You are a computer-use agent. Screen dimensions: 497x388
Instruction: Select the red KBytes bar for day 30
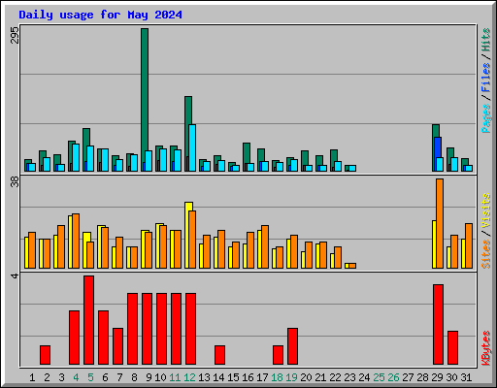(453, 347)
